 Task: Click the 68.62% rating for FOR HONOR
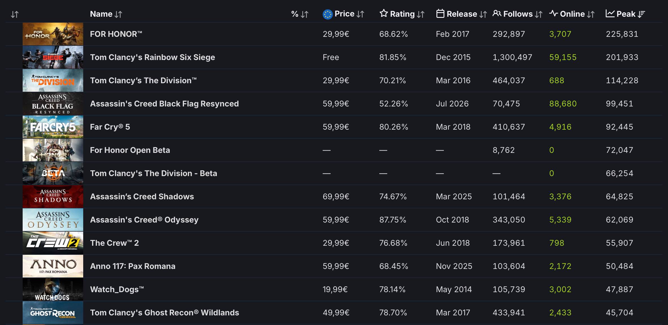[x=394, y=34]
